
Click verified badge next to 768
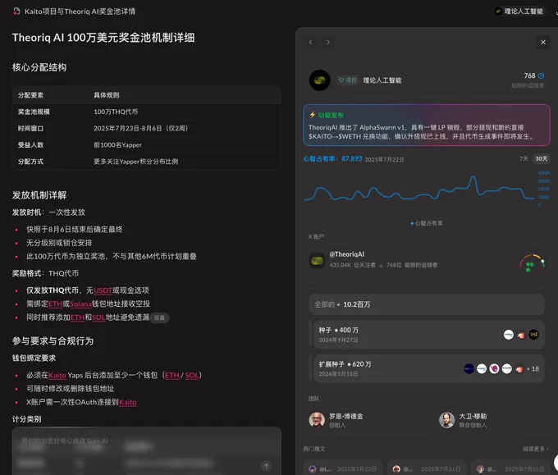click(x=541, y=75)
